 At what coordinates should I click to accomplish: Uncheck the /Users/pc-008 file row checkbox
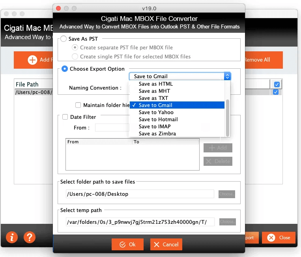(x=276, y=92)
